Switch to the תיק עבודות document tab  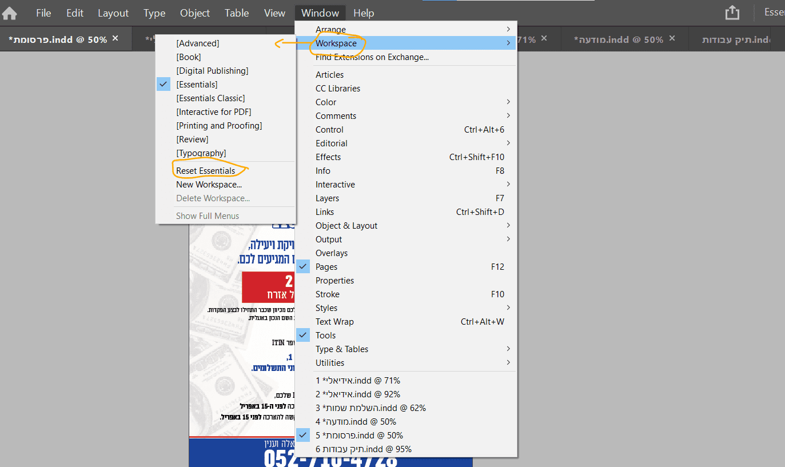pos(736,39)
